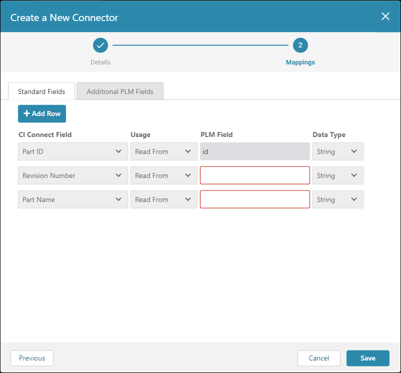Click the empty PLM Field for Part Name
Viewport: 401px width, 373px height.
[x=255, y=199]
